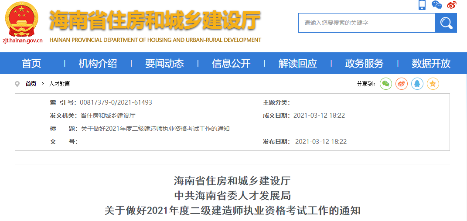Navigate to 解读回应 section
Viewport: 467px width, 221px height.
(x=298, y=64)
